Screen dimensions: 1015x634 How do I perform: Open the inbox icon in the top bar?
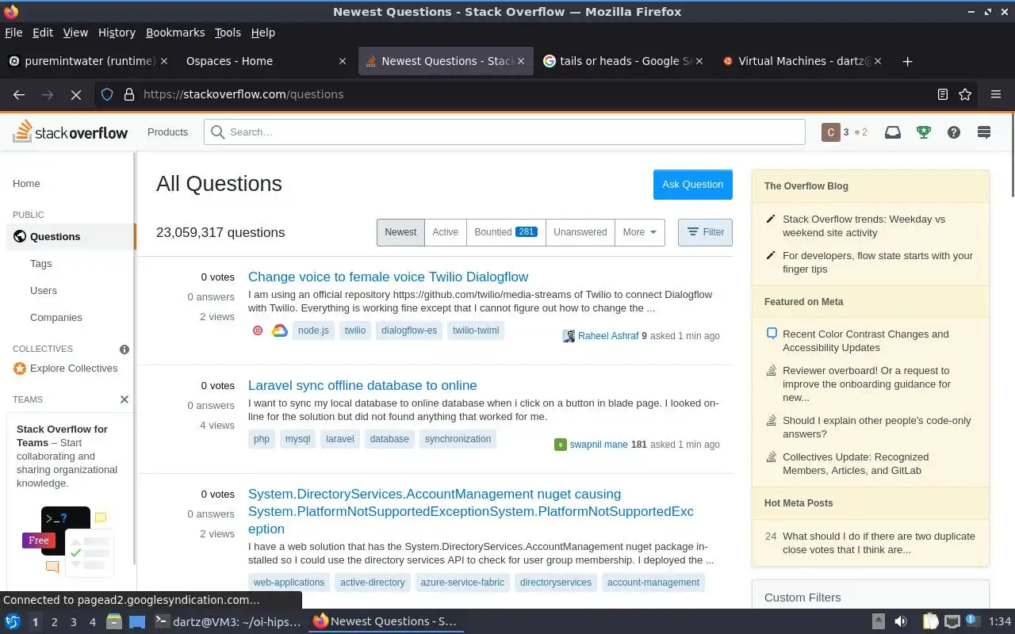(x=893, y=132)
